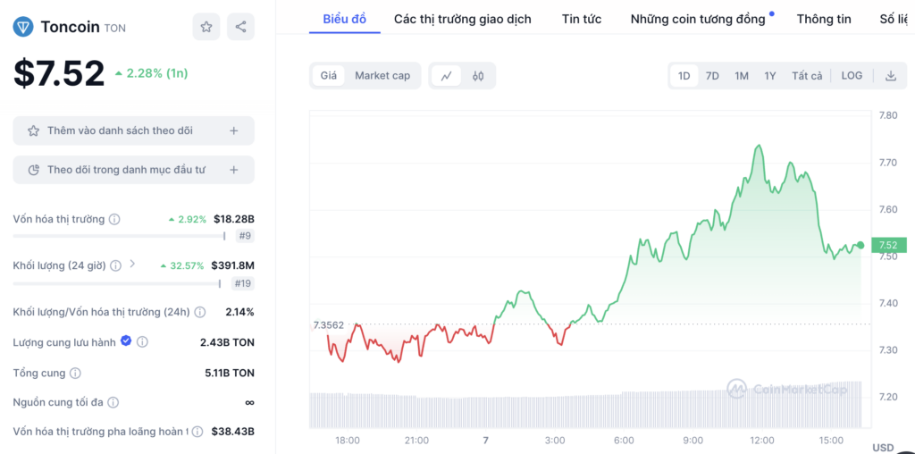Click market cap rank #9 badge
The height and width of the screenshot is (454, 915).
(x=245, y=236)
